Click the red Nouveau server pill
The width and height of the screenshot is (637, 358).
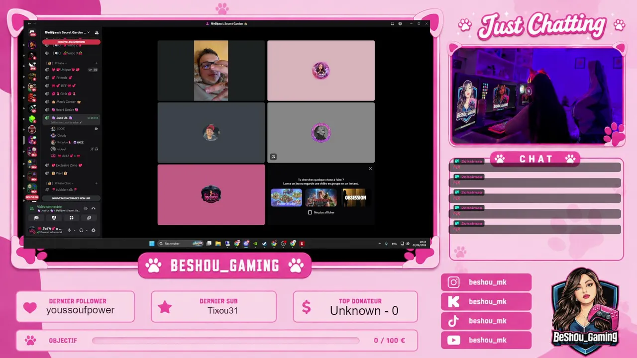[x=32, y=197]
